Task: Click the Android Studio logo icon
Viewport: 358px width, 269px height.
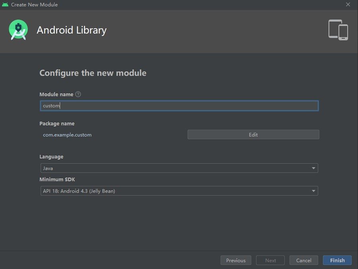Action: tap(18, 30)
